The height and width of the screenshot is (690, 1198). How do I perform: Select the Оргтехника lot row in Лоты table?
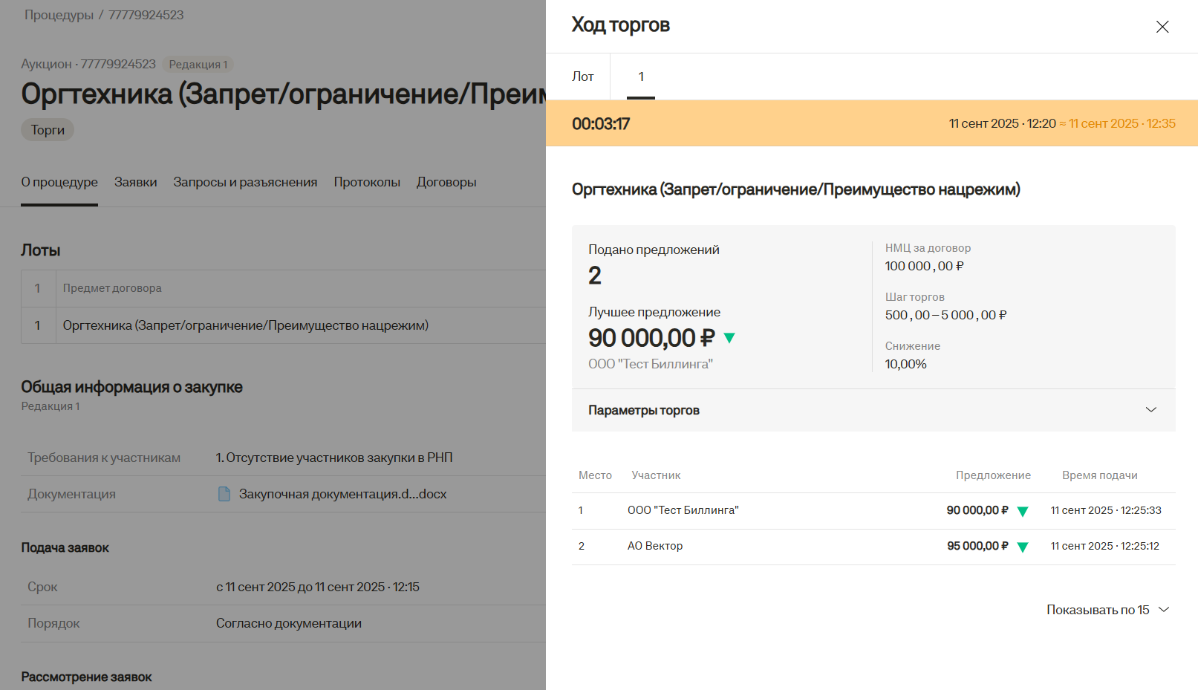(x=245, y=325)
